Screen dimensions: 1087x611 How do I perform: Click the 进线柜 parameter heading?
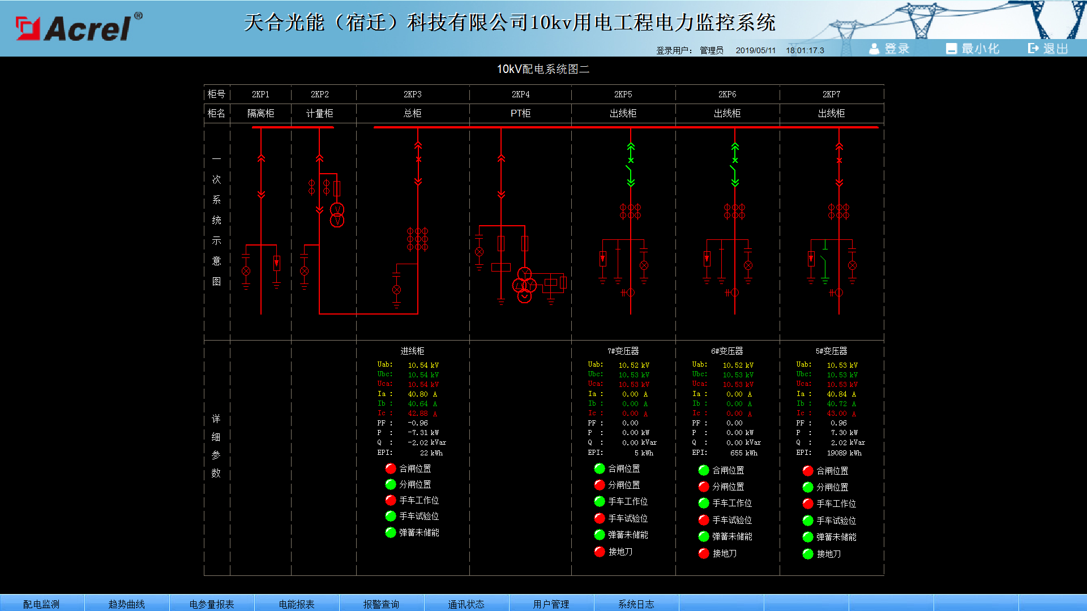412,351
